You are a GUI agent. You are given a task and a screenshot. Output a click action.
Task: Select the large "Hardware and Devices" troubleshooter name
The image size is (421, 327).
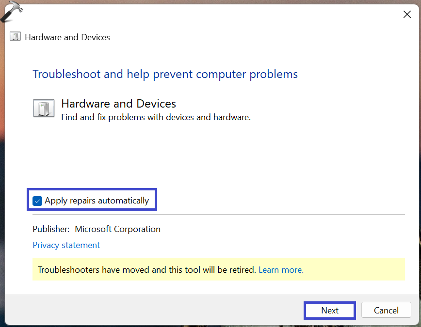118,104
